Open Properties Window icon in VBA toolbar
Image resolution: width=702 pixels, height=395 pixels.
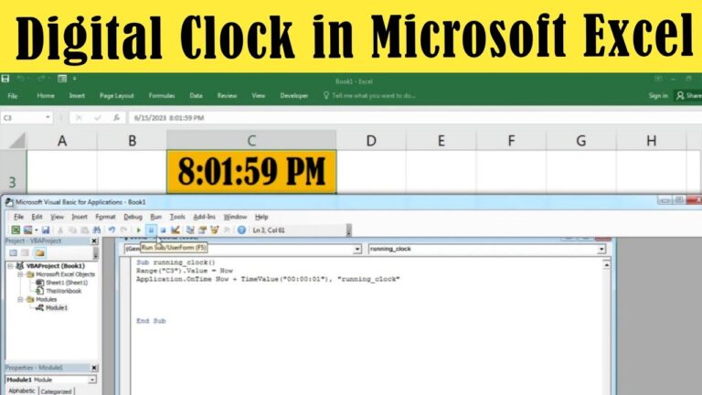[202, 230]
